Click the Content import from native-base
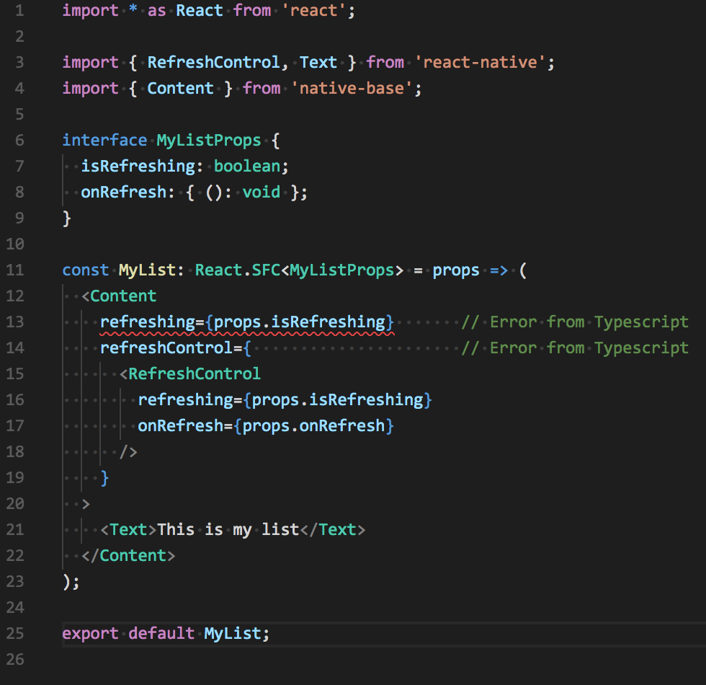This screenshot has width=706, height=685. coord(180,88)
